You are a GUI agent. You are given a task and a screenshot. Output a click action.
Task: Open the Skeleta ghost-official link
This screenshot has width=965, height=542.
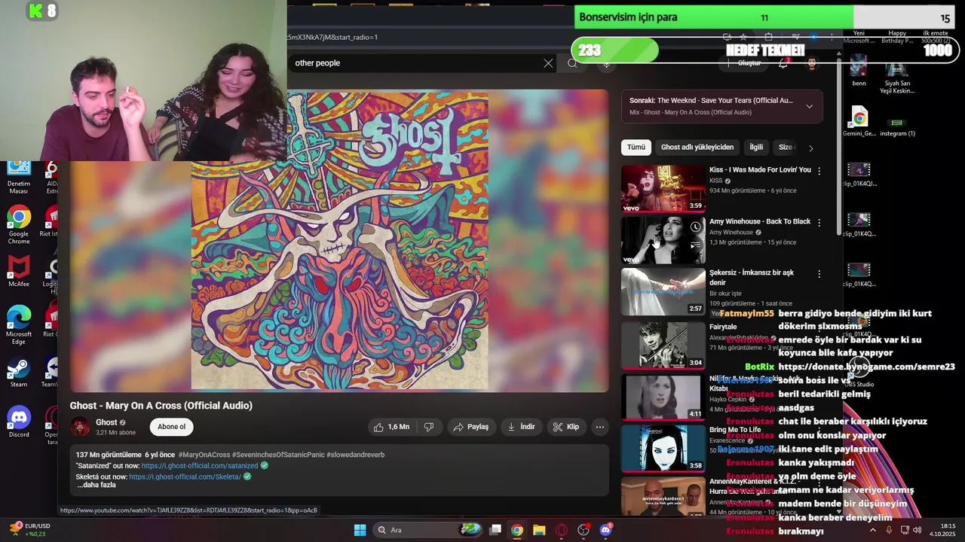(x=185, y=477)
